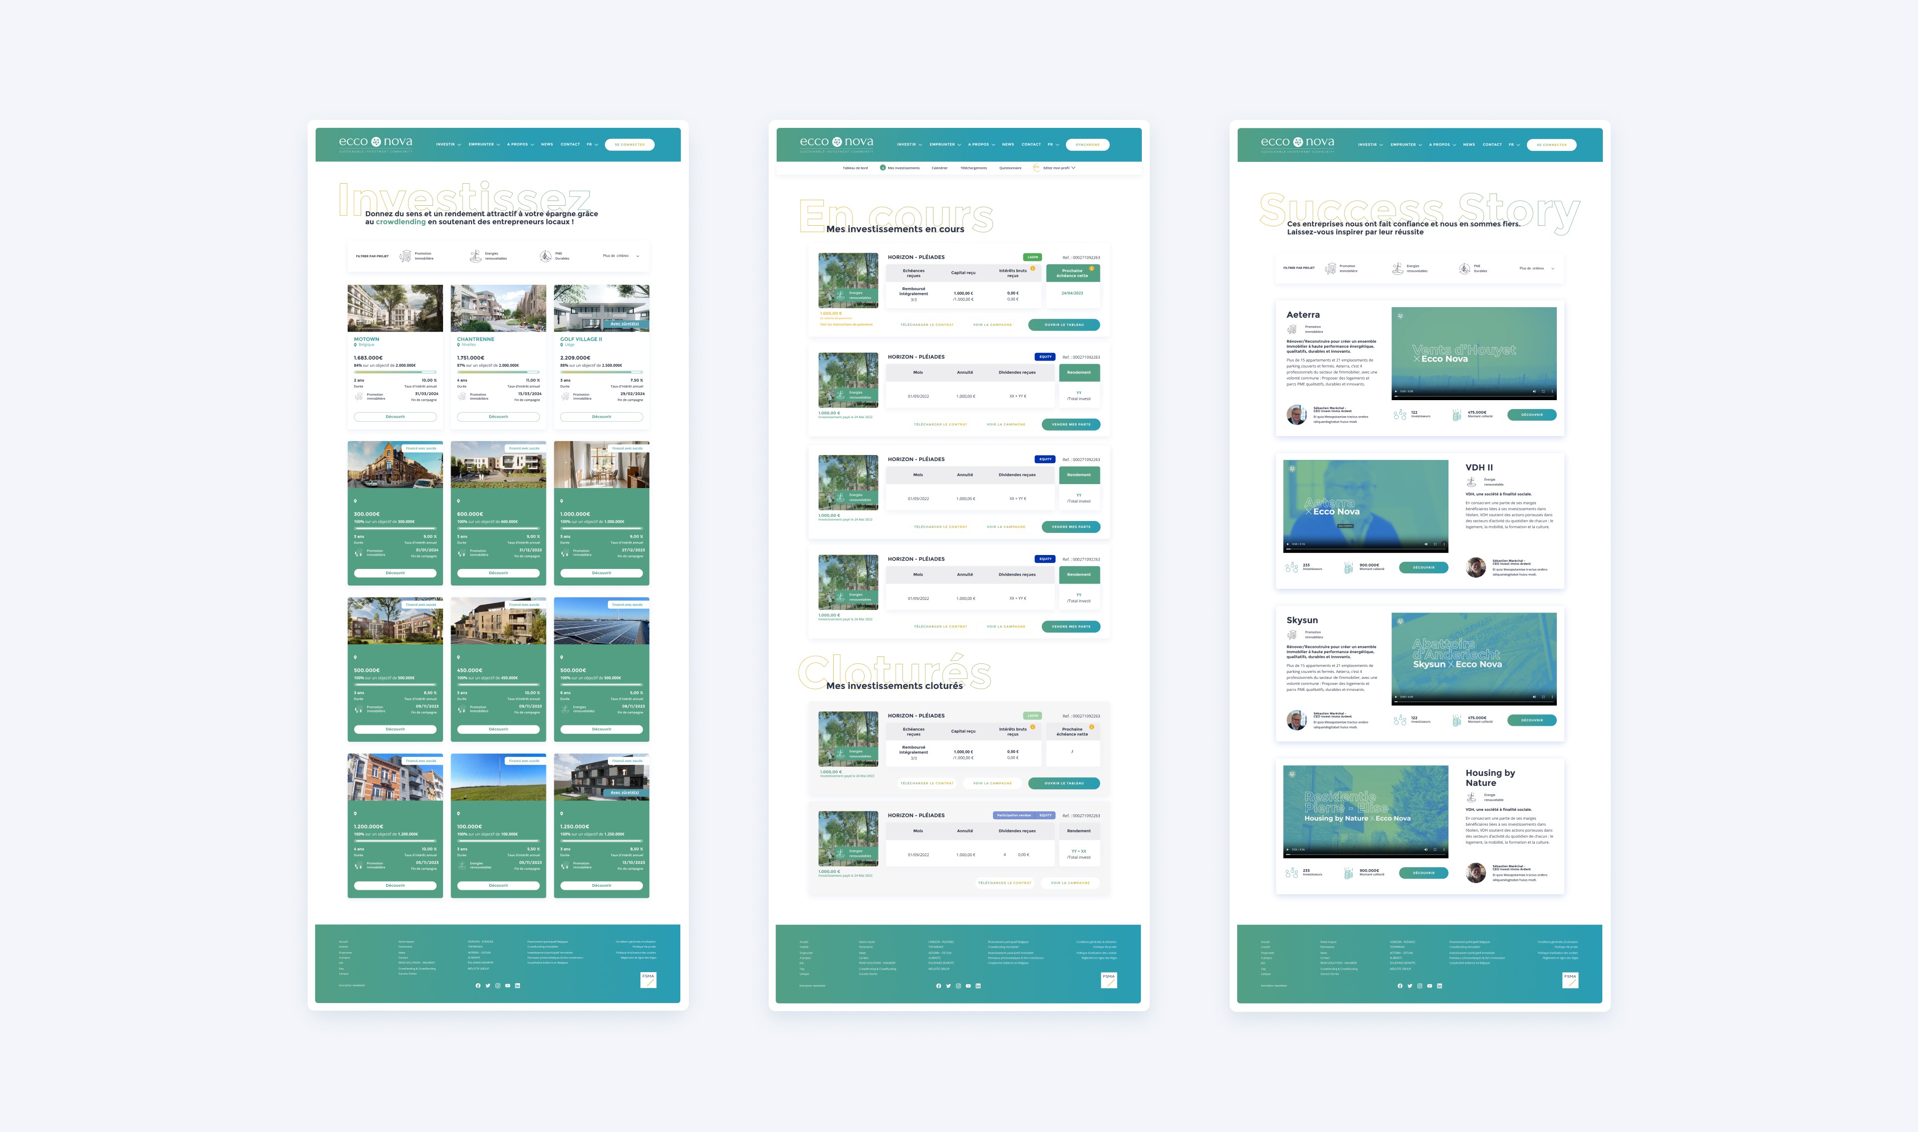
Task: Click LinkedIn icon in Investissez page footer
Action: [x=518, y=986]
